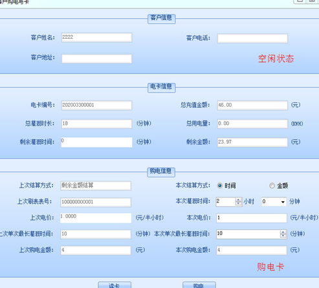
Task: Open the 分钟 minutes dropdown
Action: [x=283, y=202]
